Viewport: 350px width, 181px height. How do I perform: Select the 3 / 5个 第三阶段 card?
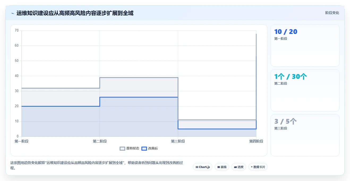(x=305, y=135)
